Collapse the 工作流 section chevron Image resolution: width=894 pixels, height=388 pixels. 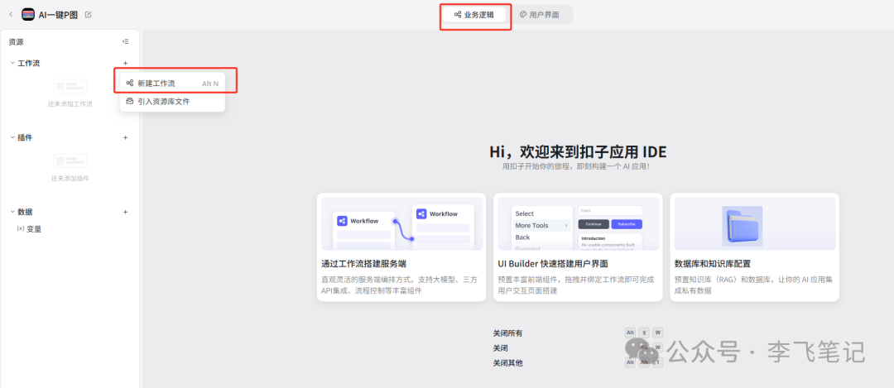12,63
